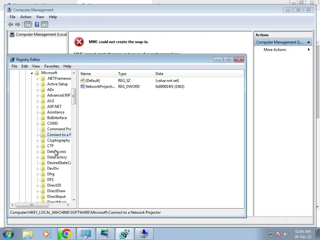This screenshot has width=320, height=240.
Task: Open Computer Management Action menu
Action: coord(26,17)
